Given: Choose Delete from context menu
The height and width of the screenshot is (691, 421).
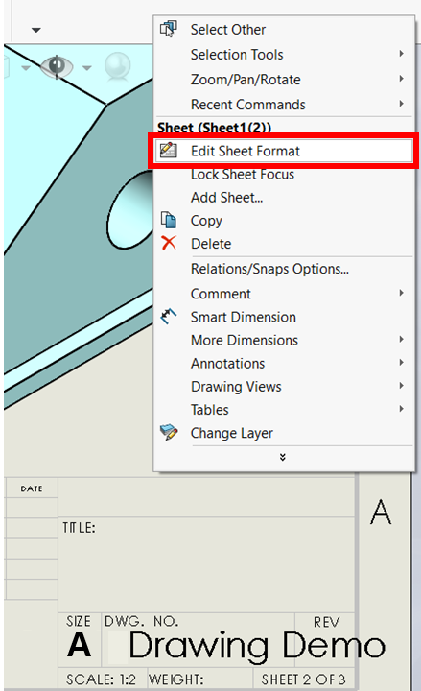Looking at the screenshot, I should 284,243.
